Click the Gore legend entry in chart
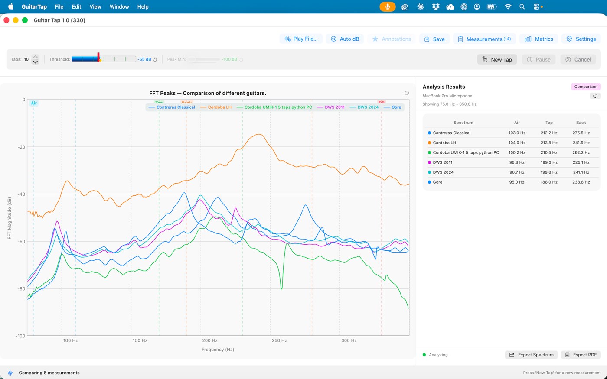The width and height of the screenshot is (607, 379). click(393, 107)
